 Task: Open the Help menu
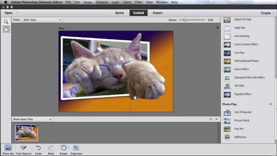(174, 2)
